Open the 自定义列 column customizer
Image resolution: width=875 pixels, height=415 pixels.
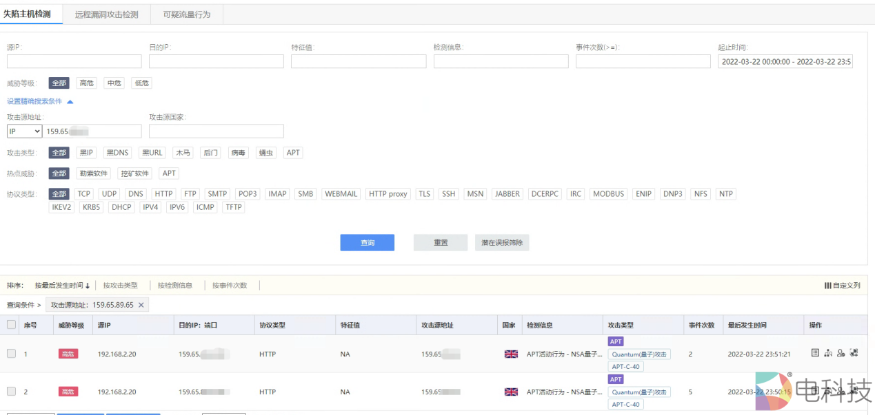click(x=842, y=285)
